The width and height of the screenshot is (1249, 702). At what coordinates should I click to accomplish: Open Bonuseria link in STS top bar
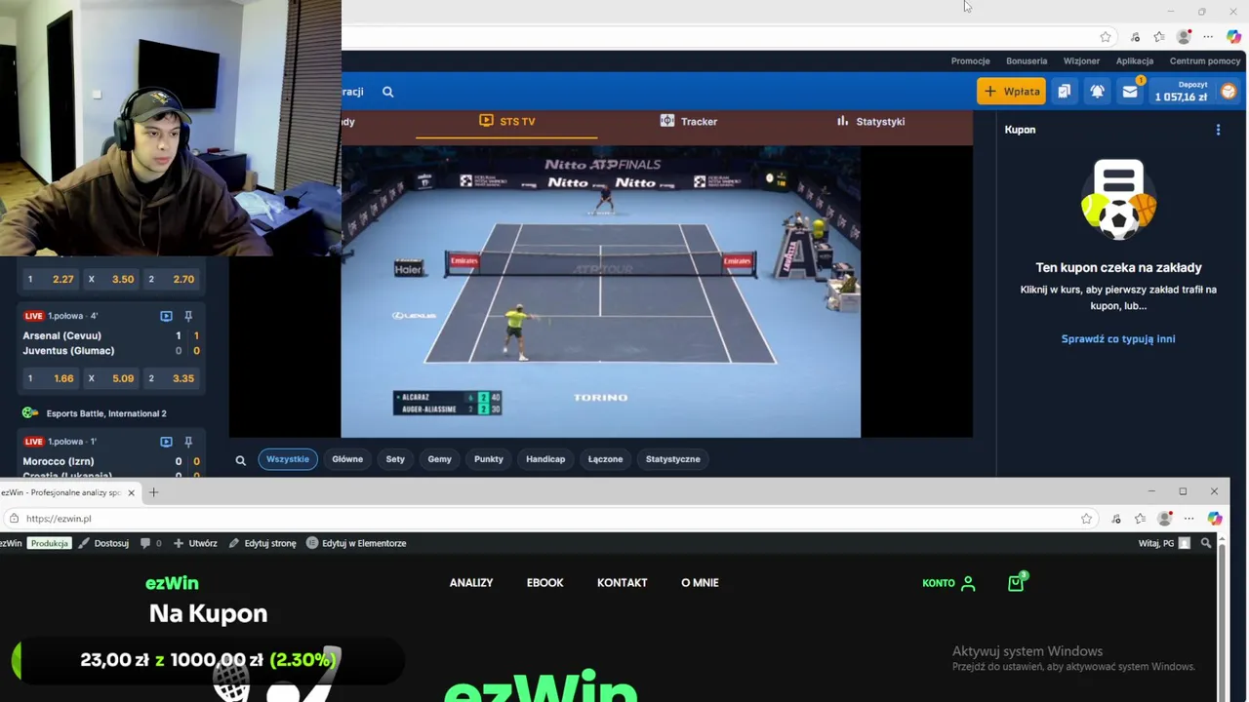coord(1027,60)
